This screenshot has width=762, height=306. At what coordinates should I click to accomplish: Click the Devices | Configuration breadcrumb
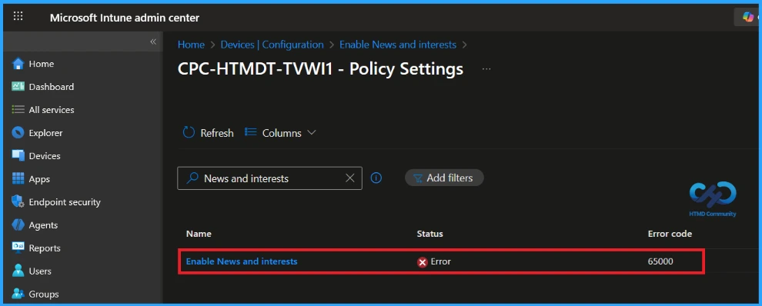(x=272, y=45)
